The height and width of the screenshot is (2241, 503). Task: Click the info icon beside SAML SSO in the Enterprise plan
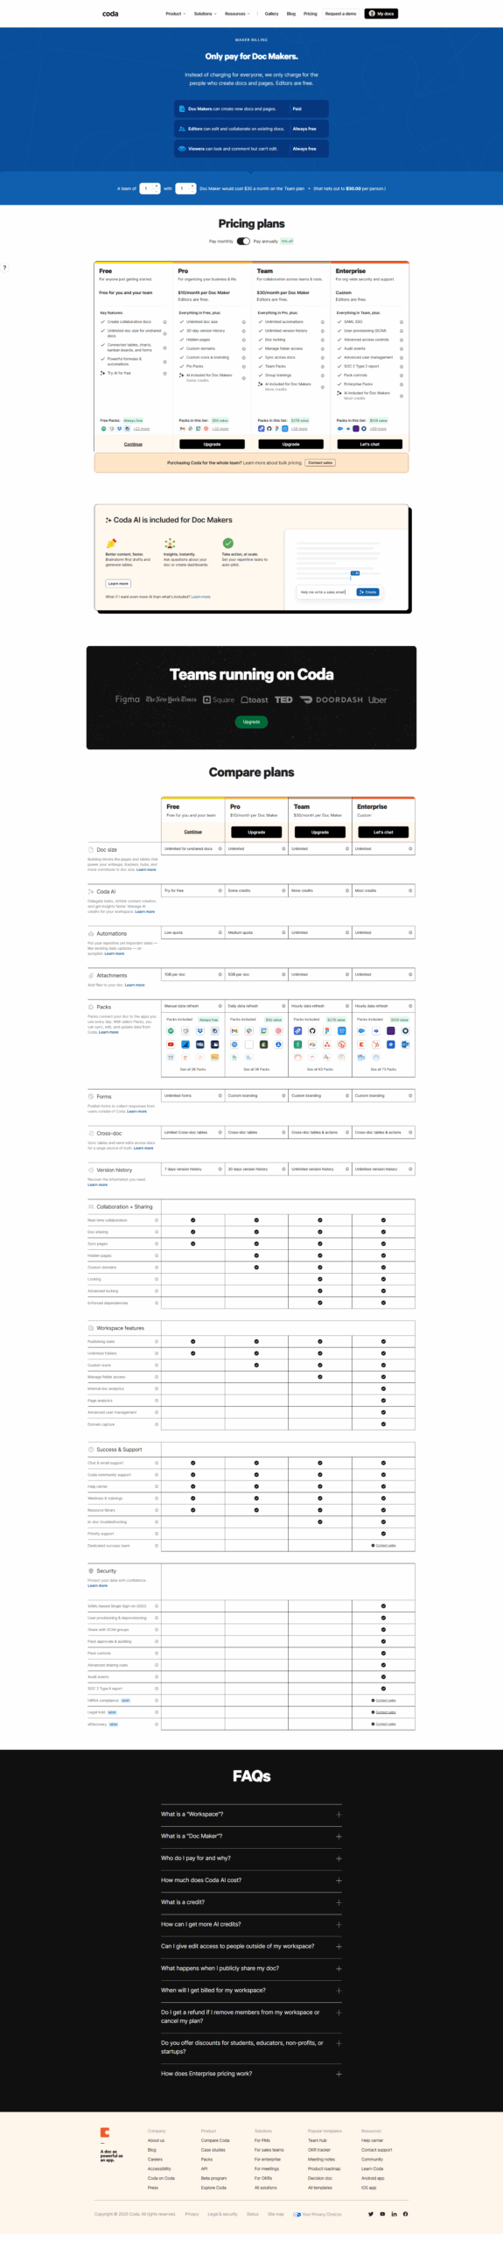[402, 322]
